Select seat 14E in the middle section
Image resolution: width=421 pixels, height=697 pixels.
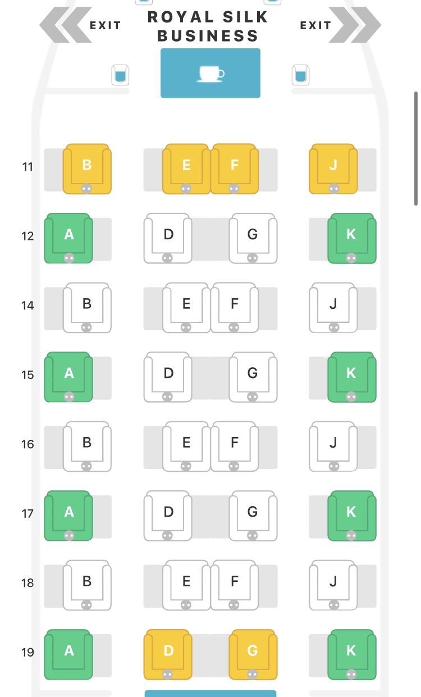pos(186,307)
